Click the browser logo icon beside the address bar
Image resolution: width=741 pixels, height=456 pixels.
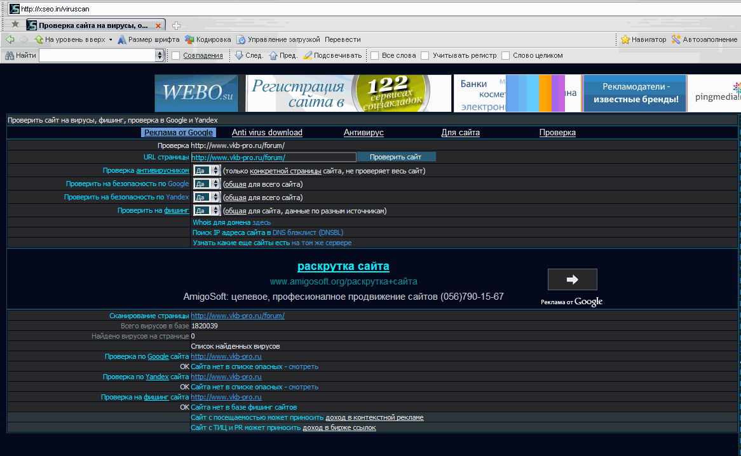click(x=15, y=8)
